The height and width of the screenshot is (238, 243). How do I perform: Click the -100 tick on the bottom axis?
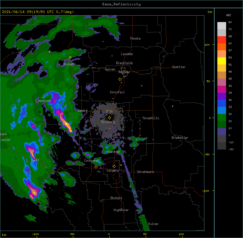[35, 234]
